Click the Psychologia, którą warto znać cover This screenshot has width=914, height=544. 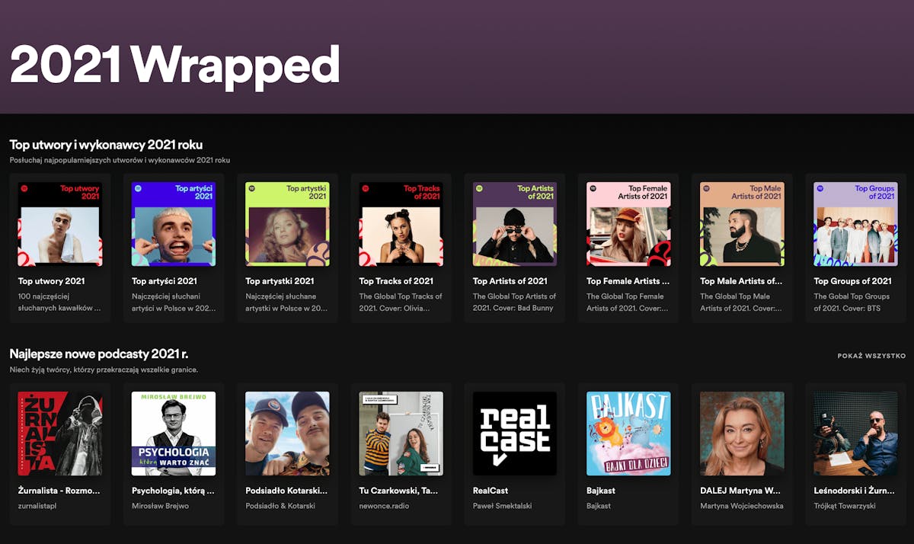tap(173, 433)
